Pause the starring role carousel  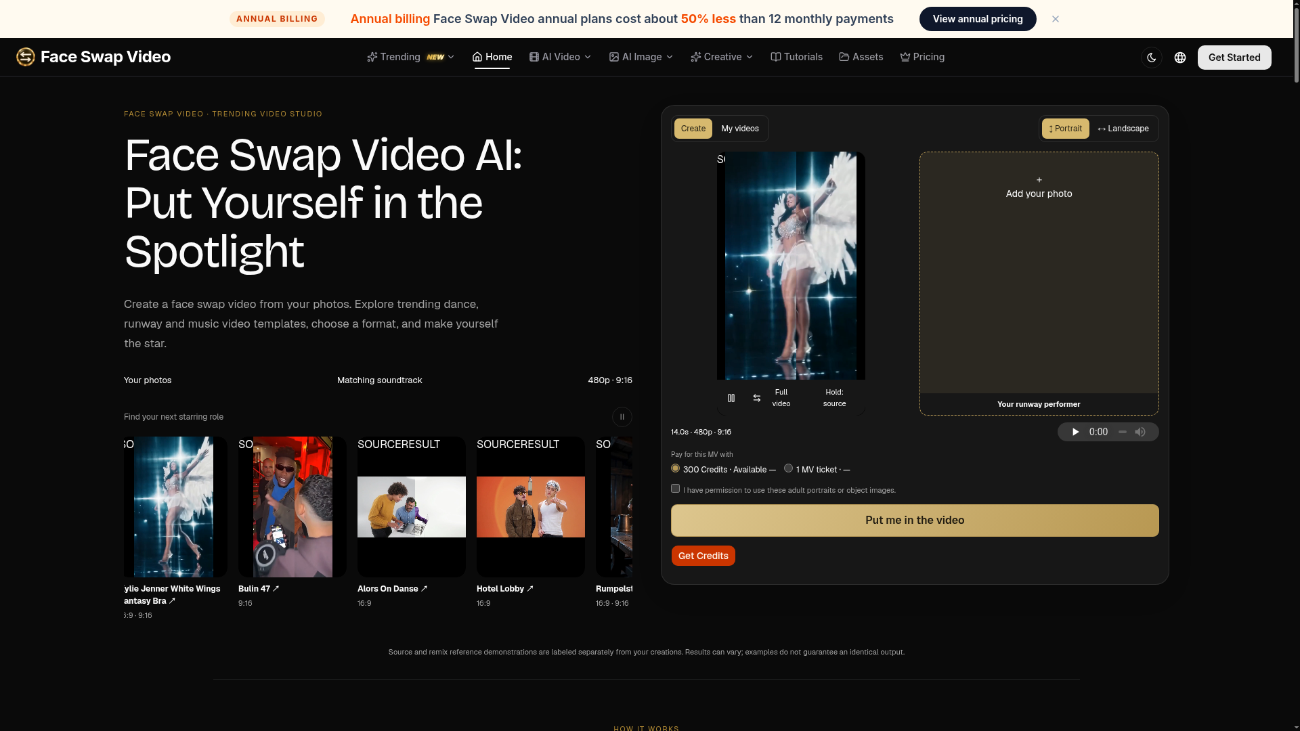622,417
